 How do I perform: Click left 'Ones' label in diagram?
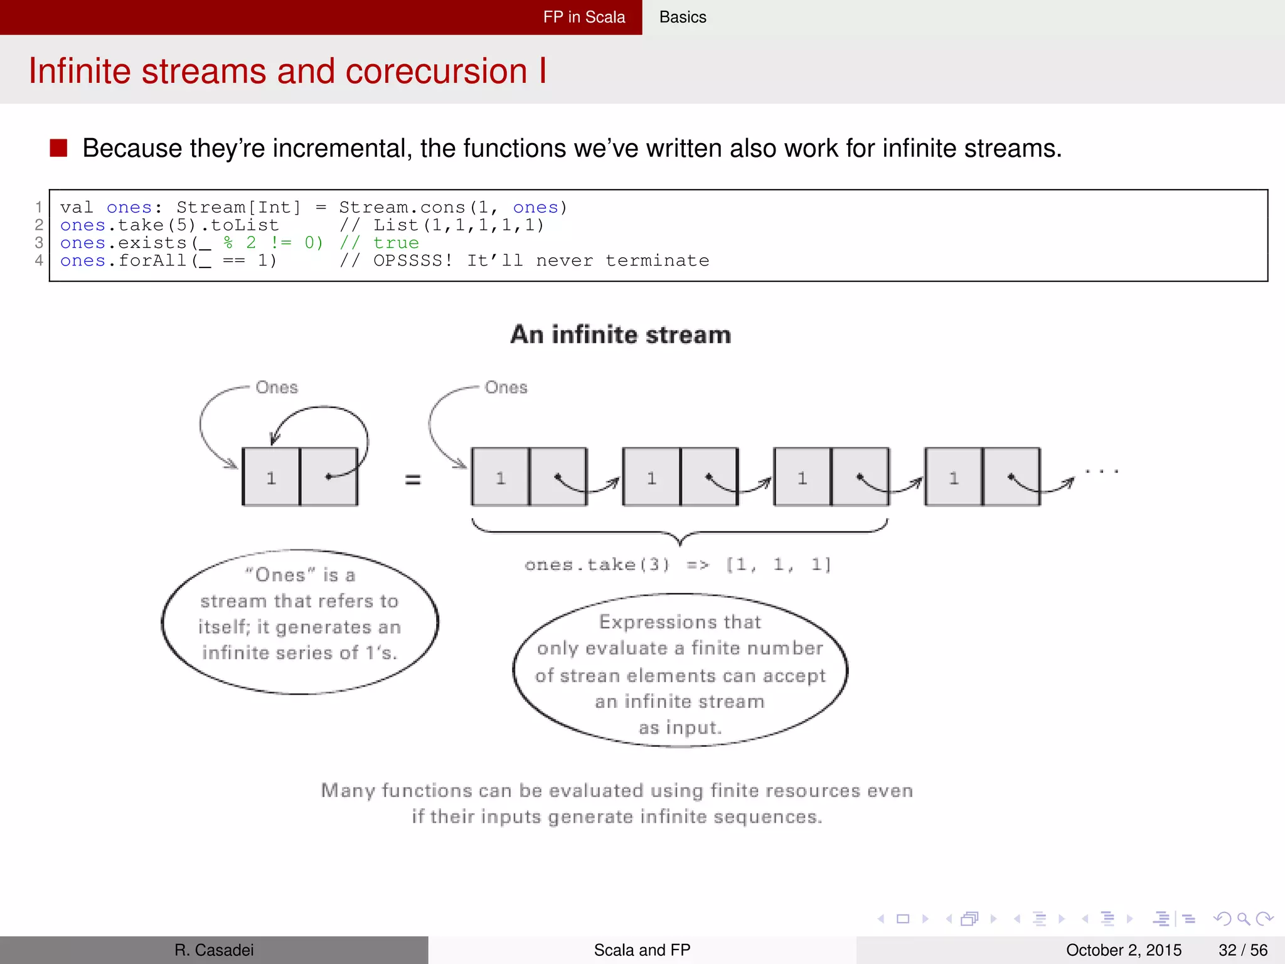click(x=277, y=387)
